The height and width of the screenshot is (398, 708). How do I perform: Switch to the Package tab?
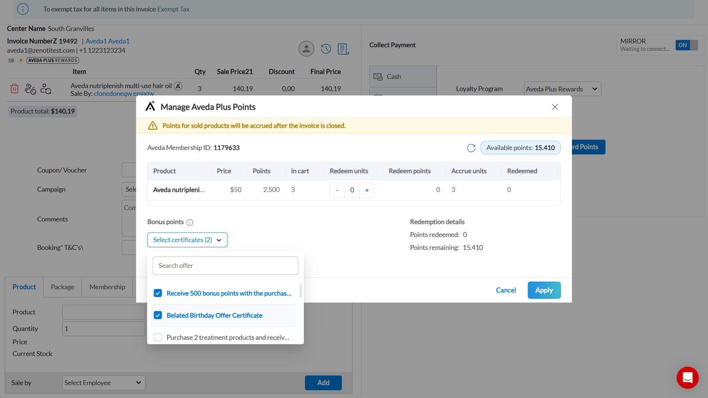[x=63, y=287]
